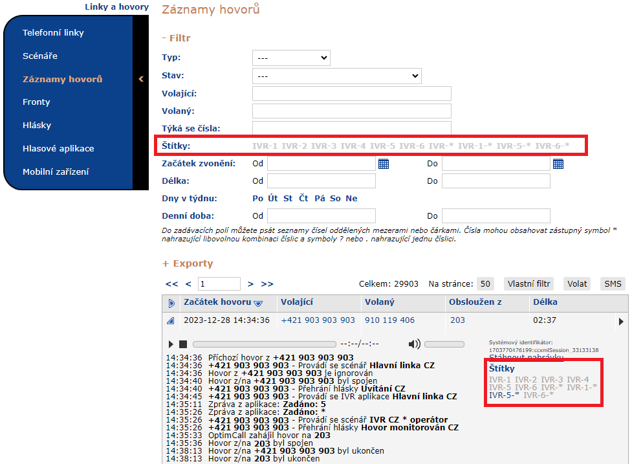The height and width of the screenshot is (464, 632).
Task: Open the start-of-ringing 'Od' calendar picker
Action: click(384, 164)
